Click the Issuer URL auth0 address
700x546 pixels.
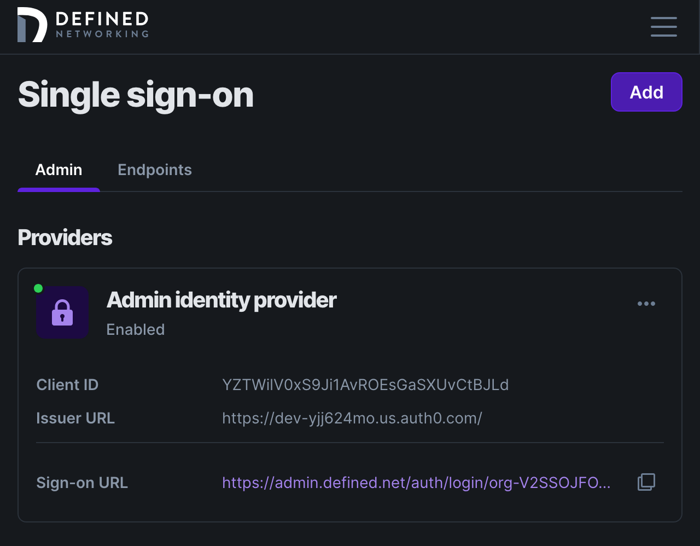[x=352, y=418]
